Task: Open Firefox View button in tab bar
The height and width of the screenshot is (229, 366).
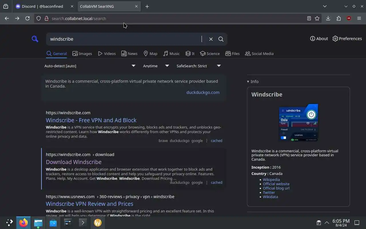Action: point(6,6)
